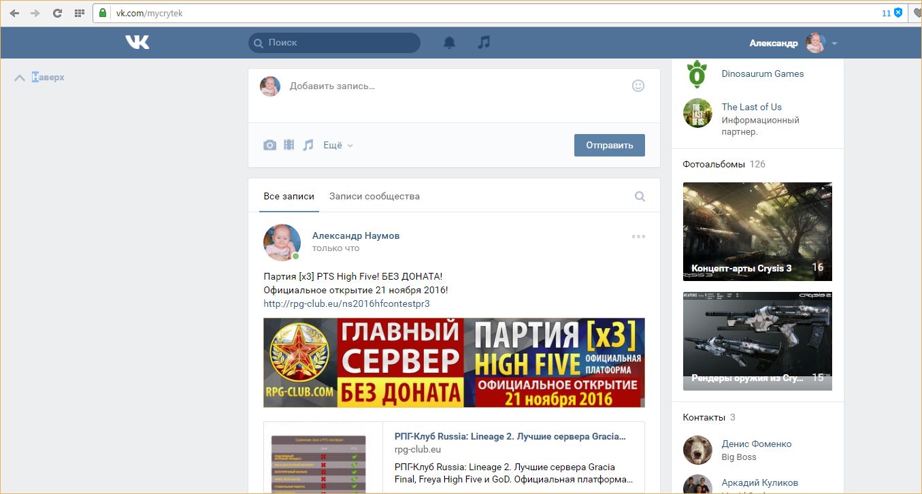This screenshot has height=494, width=922.
Task: Open the Концепт-арты Crysis 3 album thumbnail
Action: [x=757, y=231]
